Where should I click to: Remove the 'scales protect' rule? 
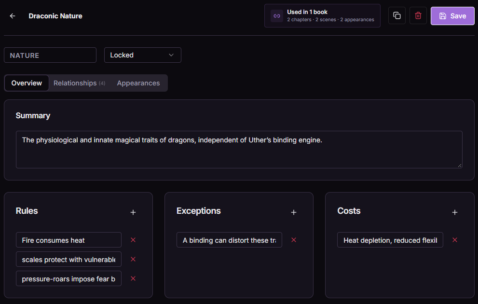(x=133, y=259)
